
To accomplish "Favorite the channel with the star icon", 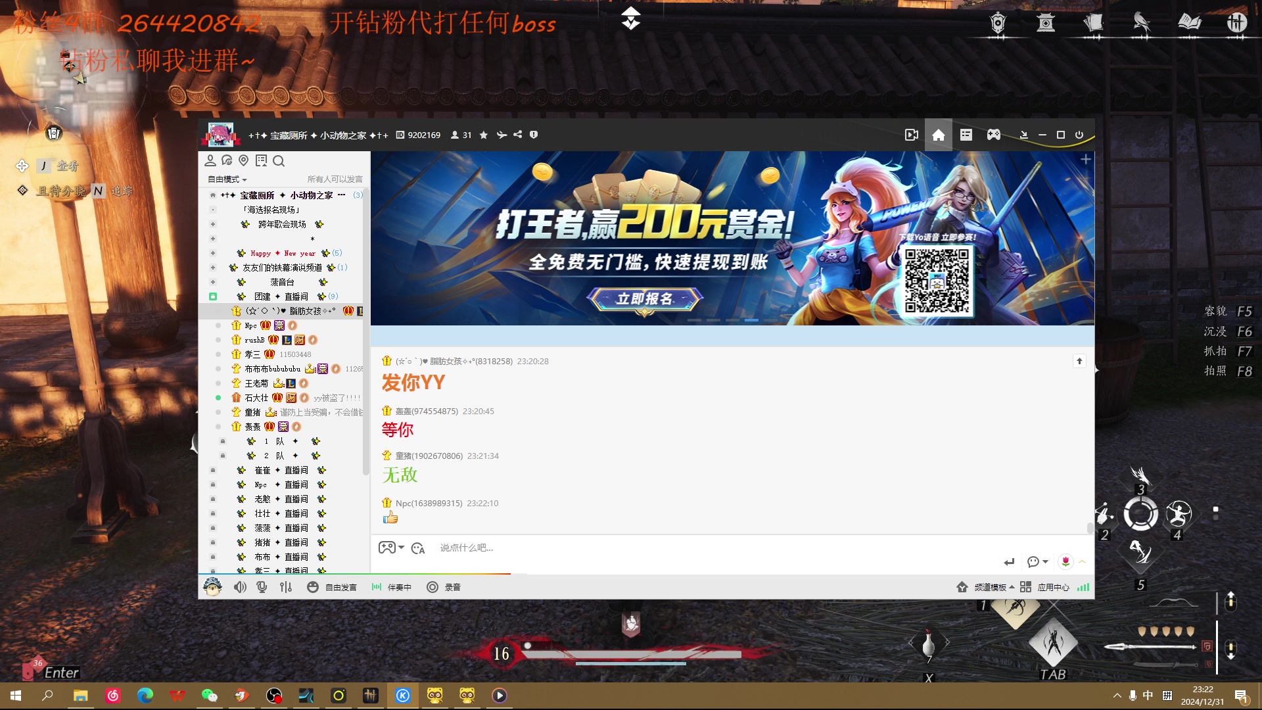I will point(484,135).
